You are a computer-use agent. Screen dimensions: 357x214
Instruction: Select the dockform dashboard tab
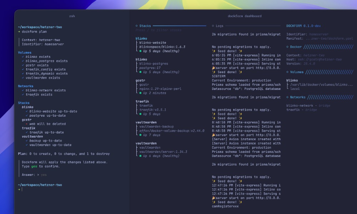tap(245, 16)
